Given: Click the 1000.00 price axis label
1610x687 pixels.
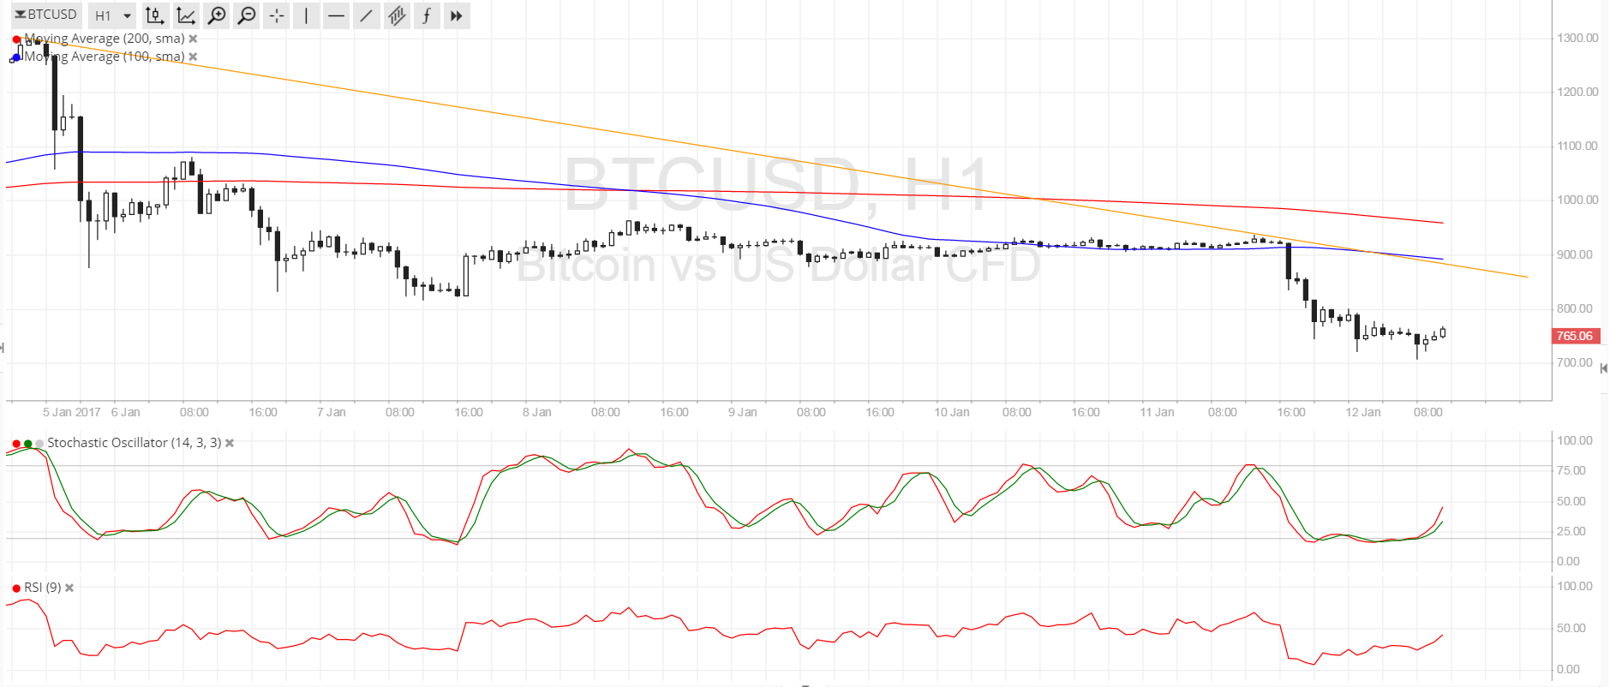Looking at the screenshot, I should [1577, 200].
